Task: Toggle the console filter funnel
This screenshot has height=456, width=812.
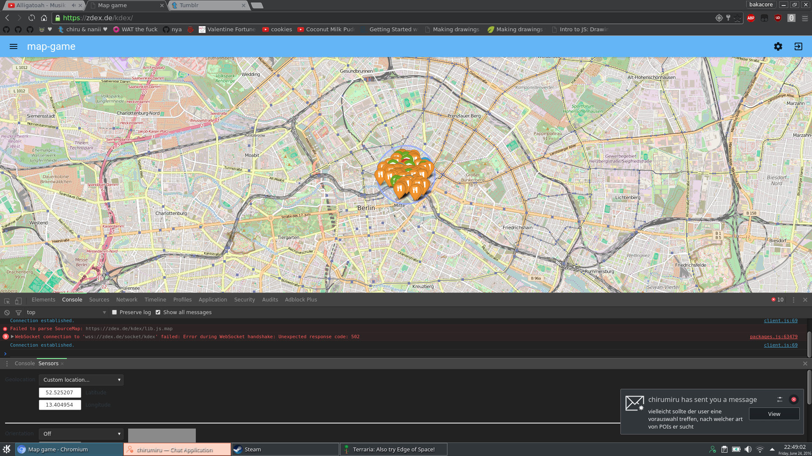Action: 19,312
